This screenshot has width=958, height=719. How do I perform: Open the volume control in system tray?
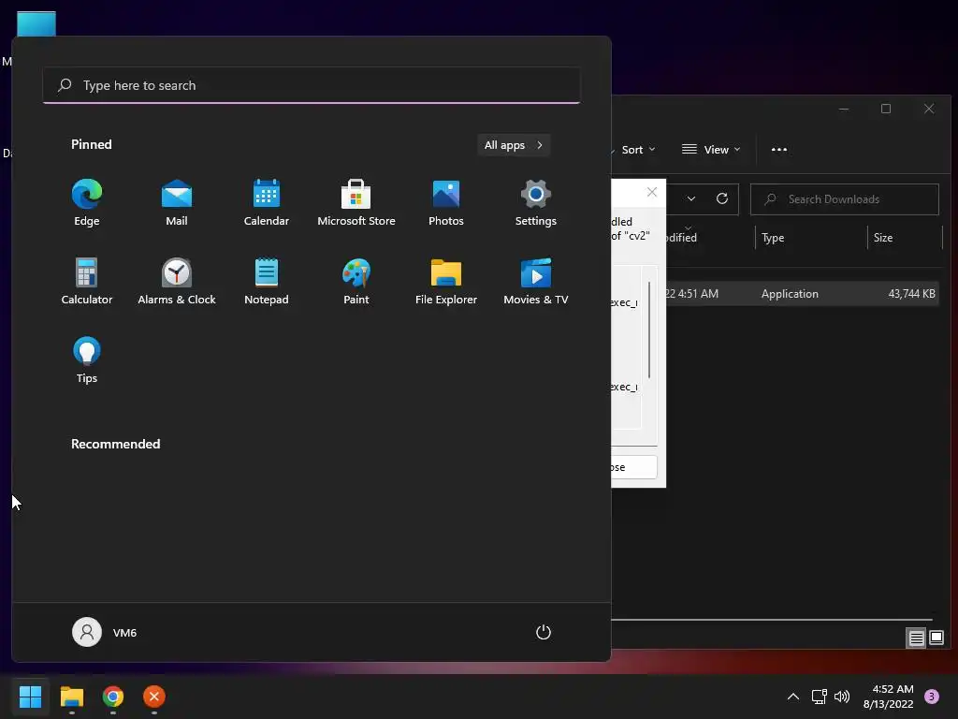842,697
